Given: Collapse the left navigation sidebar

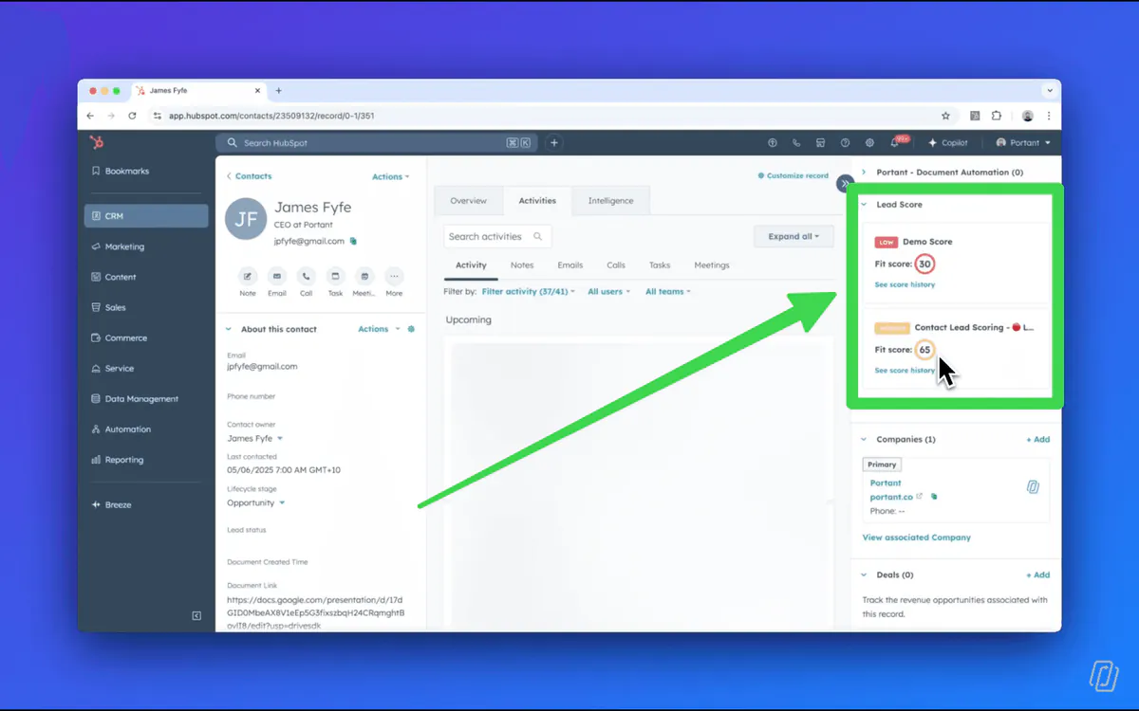Looking at the screenshot, I should tap(196, 615).
